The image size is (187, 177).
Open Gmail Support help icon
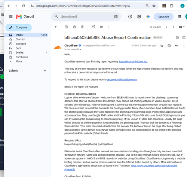click(130, 16)
